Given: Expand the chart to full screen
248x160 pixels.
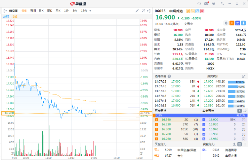Looking at the screenshot, I should (x=143, y=11).
